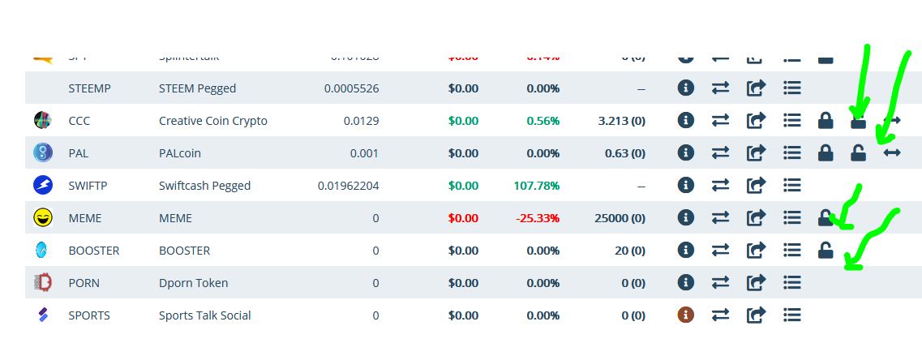
Task: Click the send icon in PAL row
Action: point(756,152)
